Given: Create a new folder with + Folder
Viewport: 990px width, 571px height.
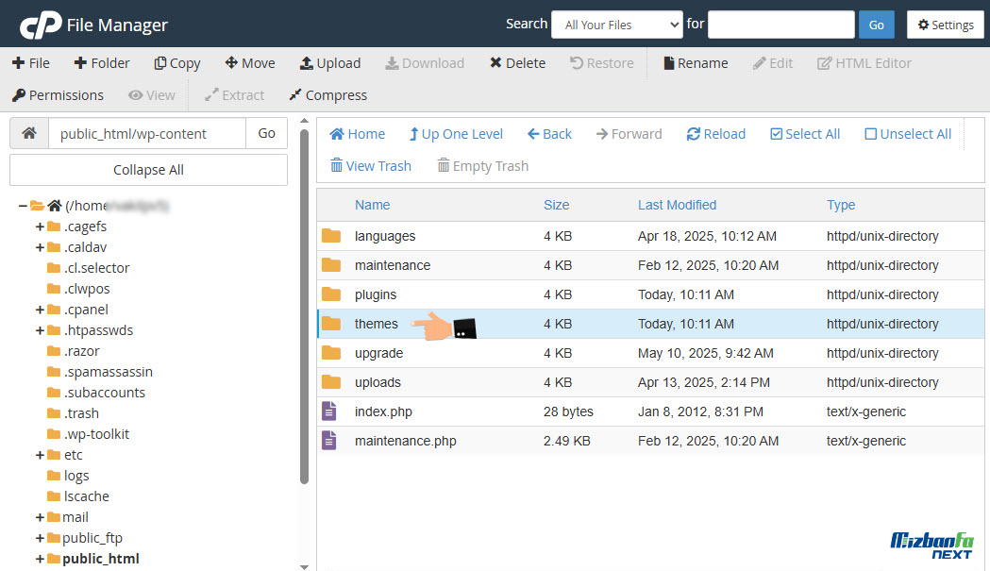Looking at the screenshot, I should 102,63.
